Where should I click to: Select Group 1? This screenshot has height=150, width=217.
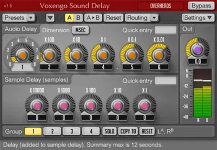(x=33, y=131)
